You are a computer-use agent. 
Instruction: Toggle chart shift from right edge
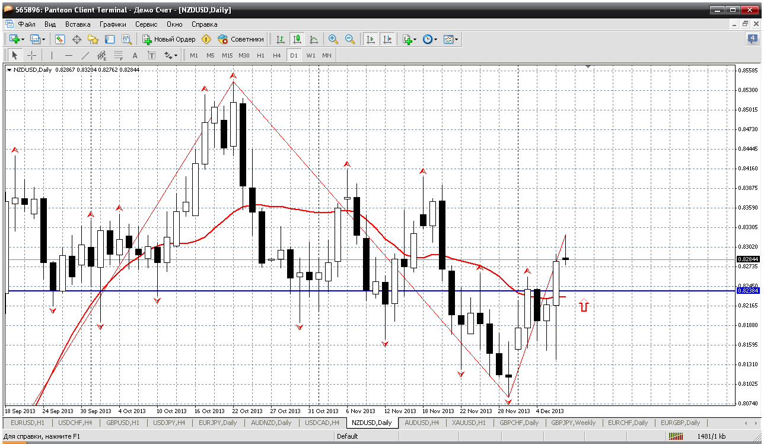tap(387, 39)
